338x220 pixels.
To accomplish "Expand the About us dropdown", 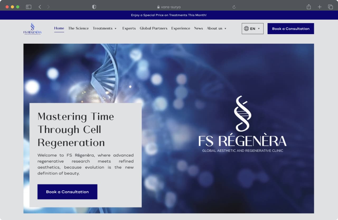I will [217, 28].
